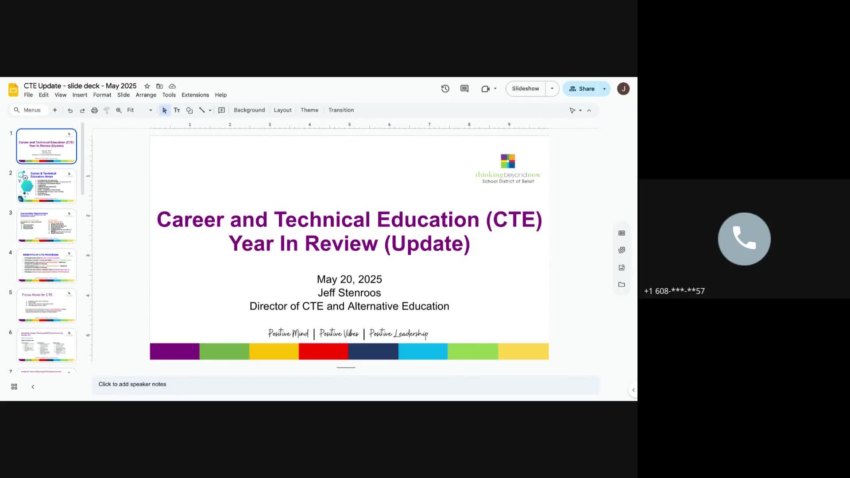Select the Shape tool
Image resolution: width=850 pixels, height=478 pixels.
[189, 110]
